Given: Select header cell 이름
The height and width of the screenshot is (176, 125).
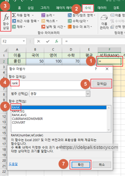Looking at the screenshot, I should pyautogui.click(x=17, y=55).
